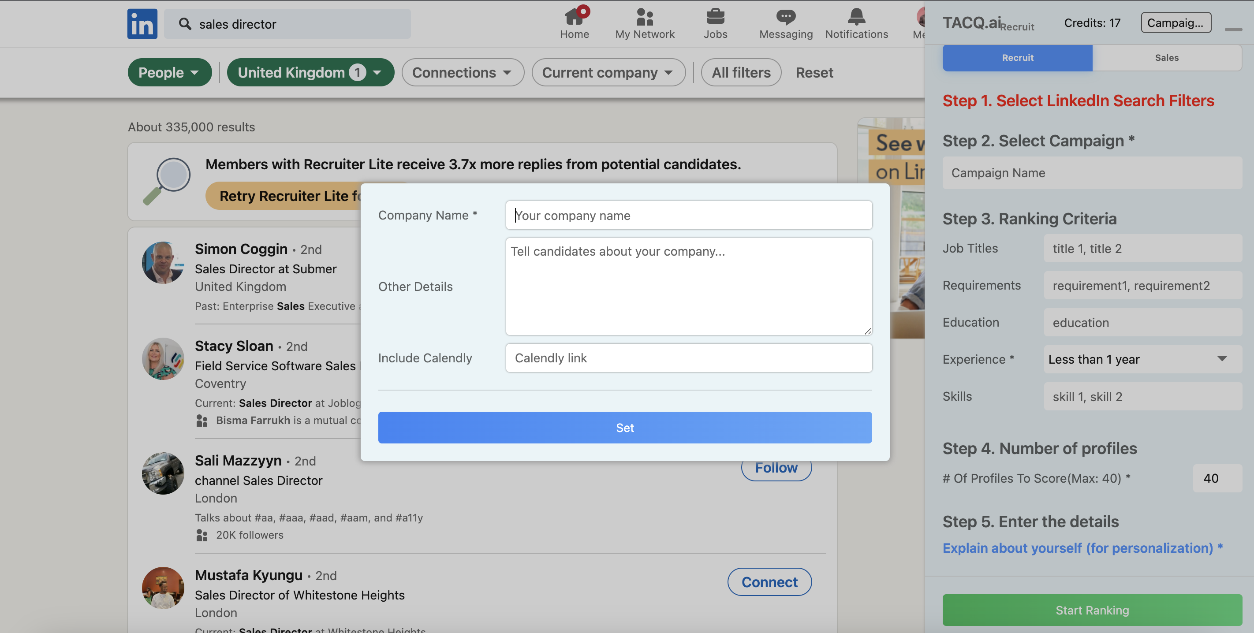
Task: Click 'Sales Director at Submer' headline
Action: [265, 268]
